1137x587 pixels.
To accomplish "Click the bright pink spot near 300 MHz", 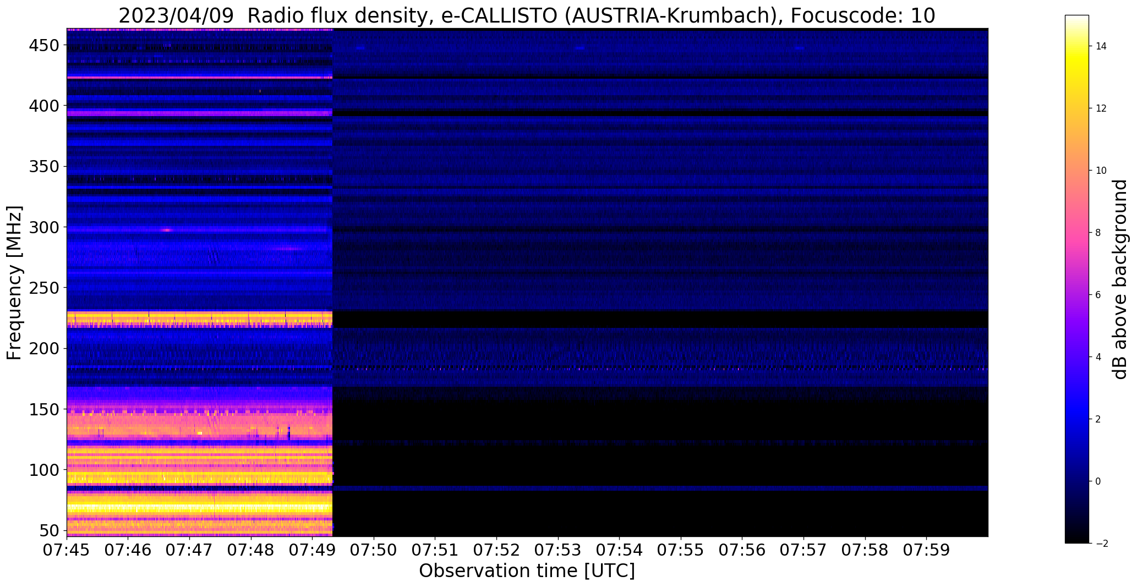I will click(x=167, y=230).
